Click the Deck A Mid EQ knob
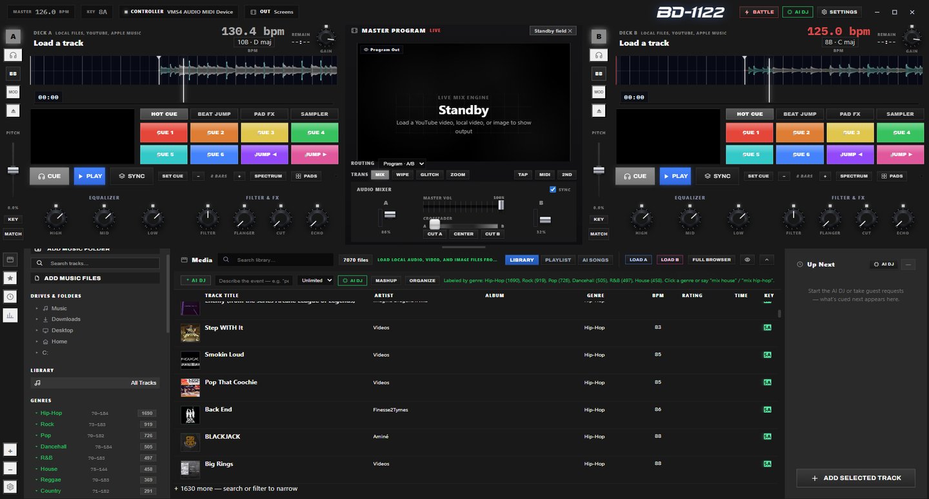Screen dimensions: 929x499 point(104,217)
